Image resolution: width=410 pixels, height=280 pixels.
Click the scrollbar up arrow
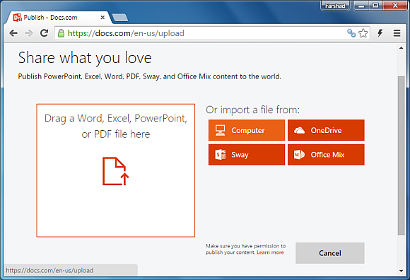tap(401, 48)
